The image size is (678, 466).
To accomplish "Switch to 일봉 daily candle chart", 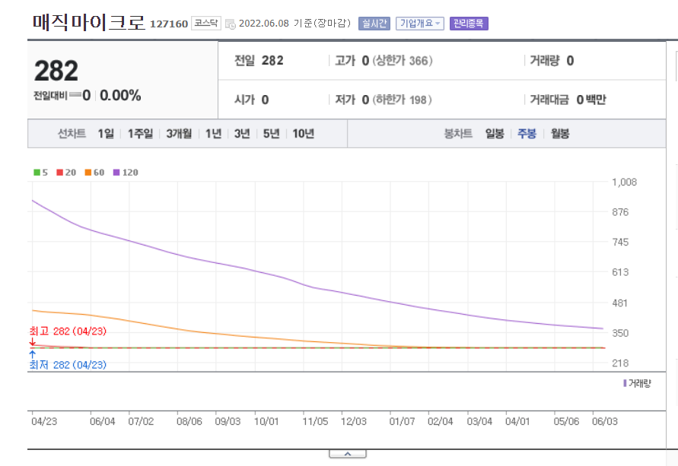I will tap(495, 134).
